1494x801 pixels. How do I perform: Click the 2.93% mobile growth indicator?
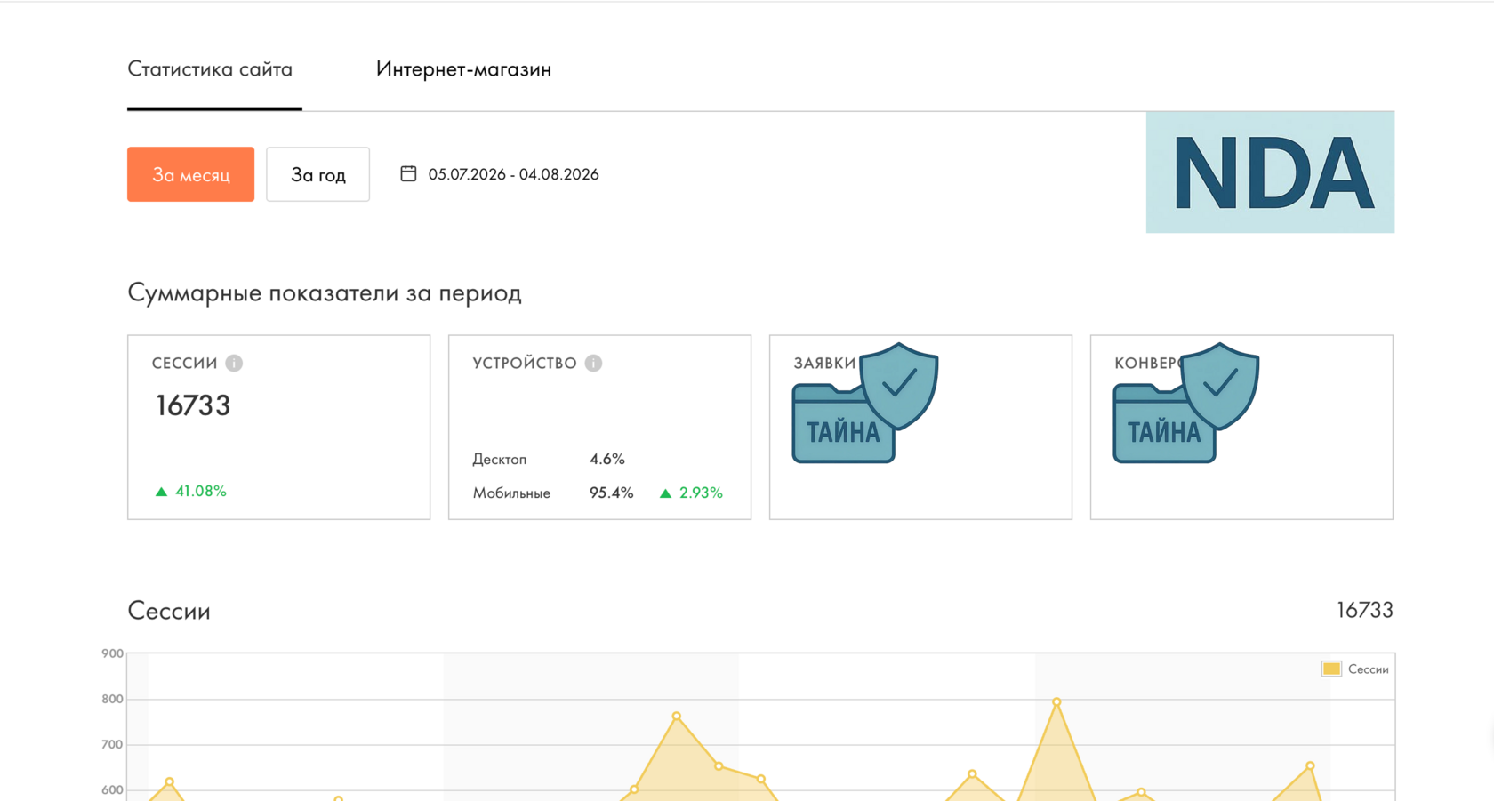[691, 493]
